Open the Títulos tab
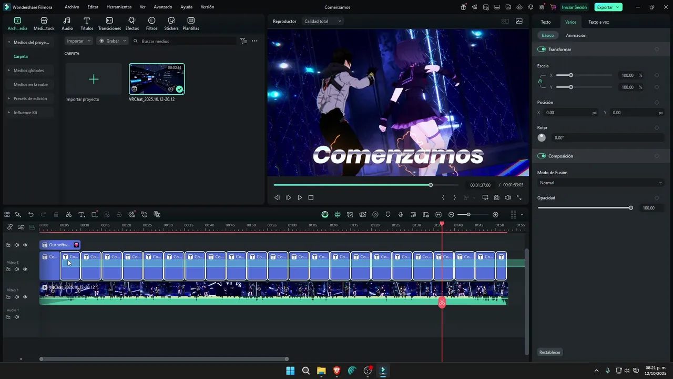 tap(87, 24)
